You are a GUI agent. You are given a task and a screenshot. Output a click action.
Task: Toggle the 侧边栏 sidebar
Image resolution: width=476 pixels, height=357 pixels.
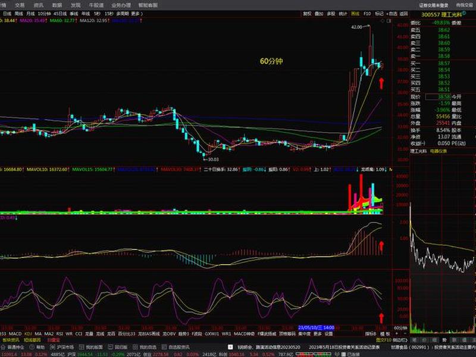point(399,340)
